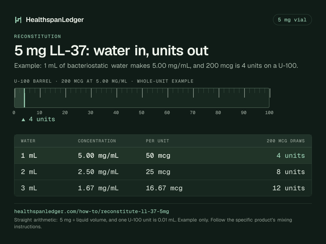
Task: Click the barrel scale label 50
Action: [142, 113]
